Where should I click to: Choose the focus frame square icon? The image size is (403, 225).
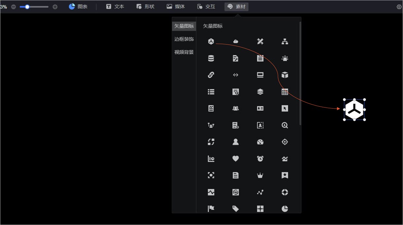click(x=211, y=175)
